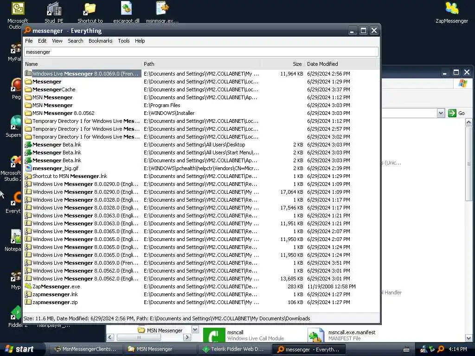Click the scroll-left arrow in the background pane
Screen dimensions: 475x356
click(x=110, y=337)
